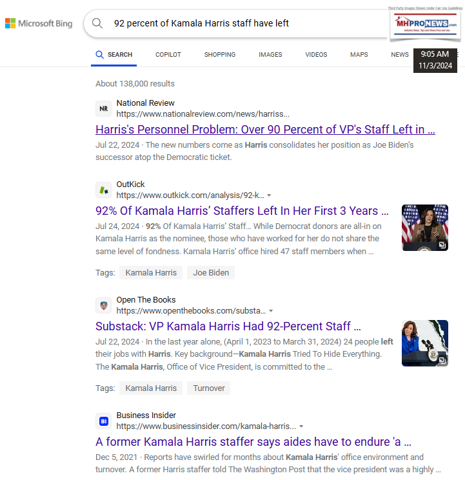Click the Business Insider favicon
Viewport: 465px width, 480px height.
click(x=103, y=421)
